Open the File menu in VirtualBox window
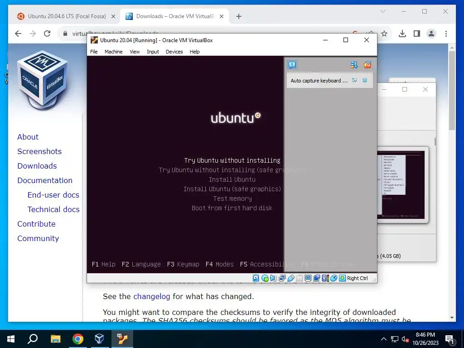 click(x=94, y=52)
